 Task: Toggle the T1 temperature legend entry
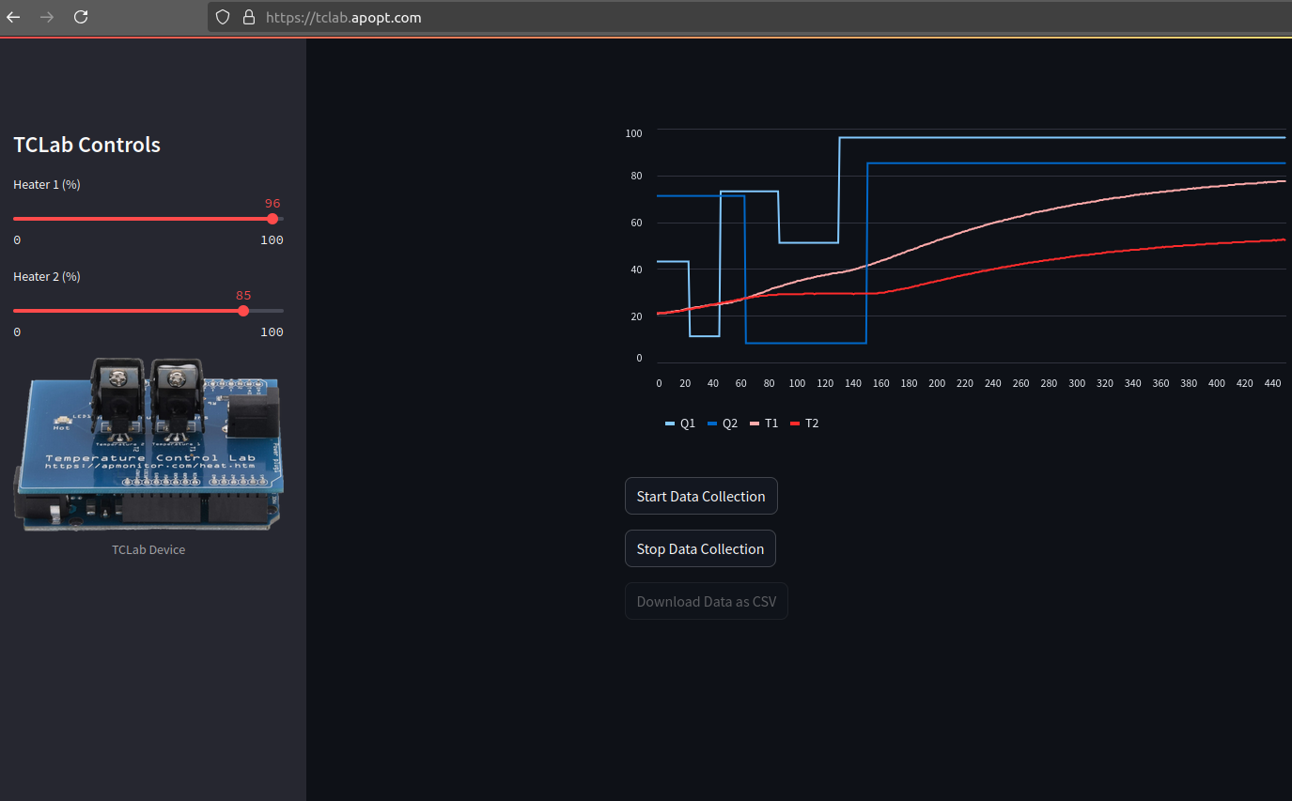(764, 424)
